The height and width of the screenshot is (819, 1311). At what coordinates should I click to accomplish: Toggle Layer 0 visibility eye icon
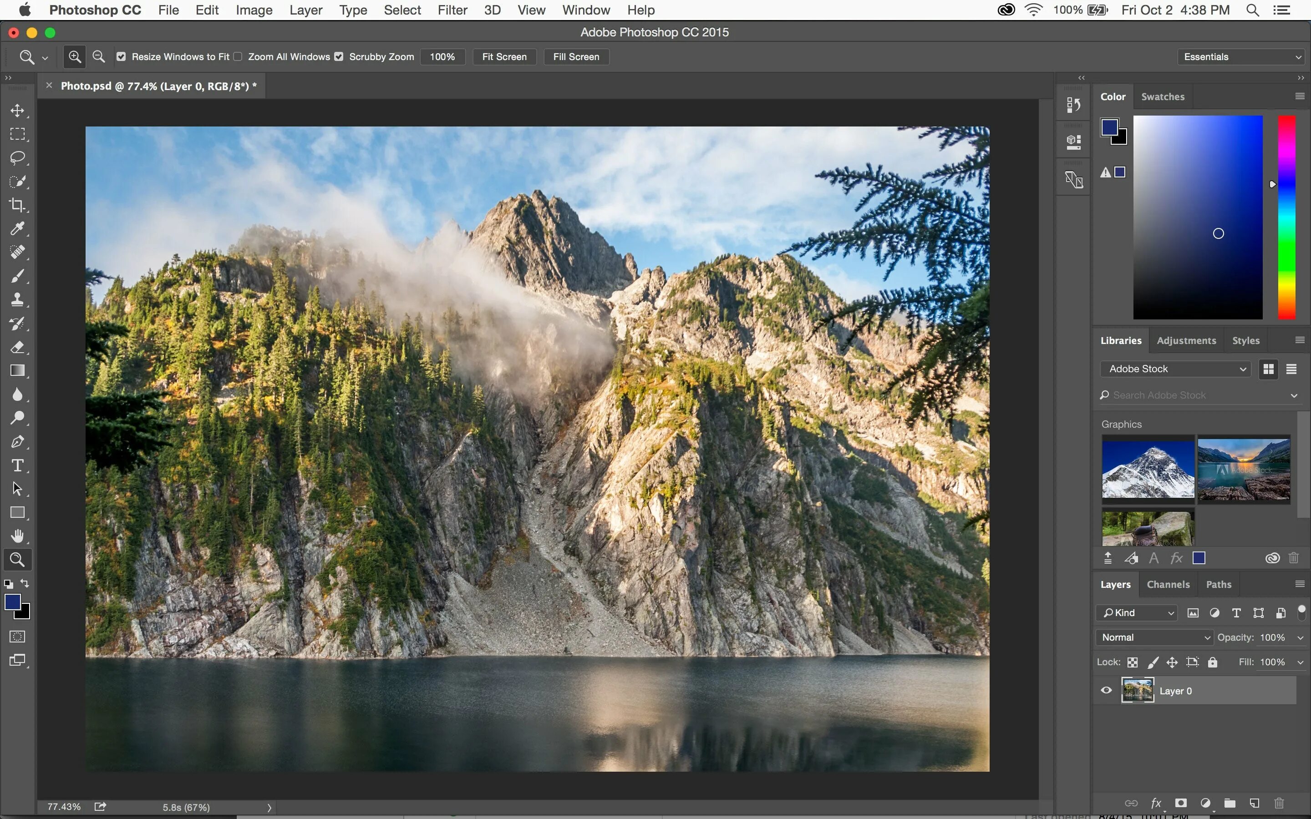1106,691
